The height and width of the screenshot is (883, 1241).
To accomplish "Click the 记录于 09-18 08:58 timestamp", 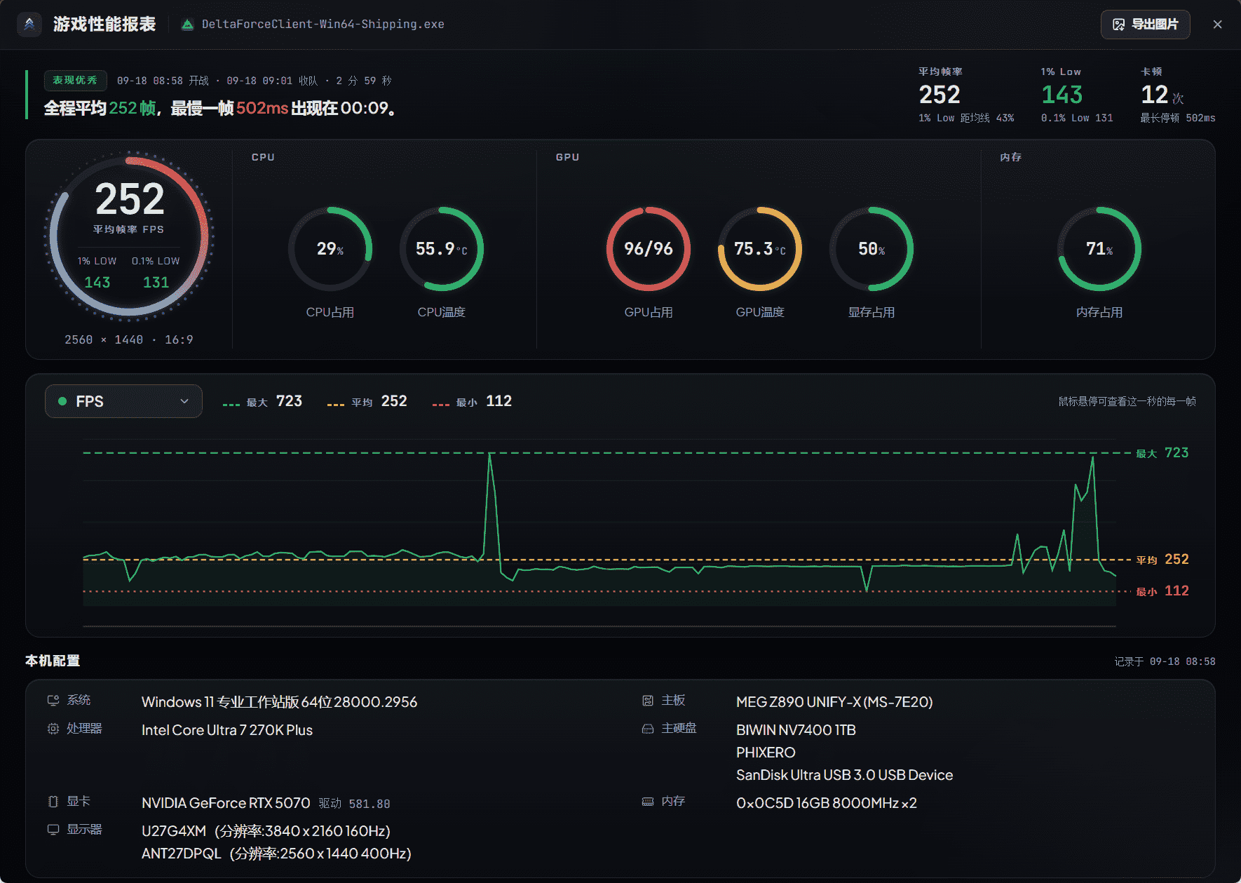I will 1165,661.
